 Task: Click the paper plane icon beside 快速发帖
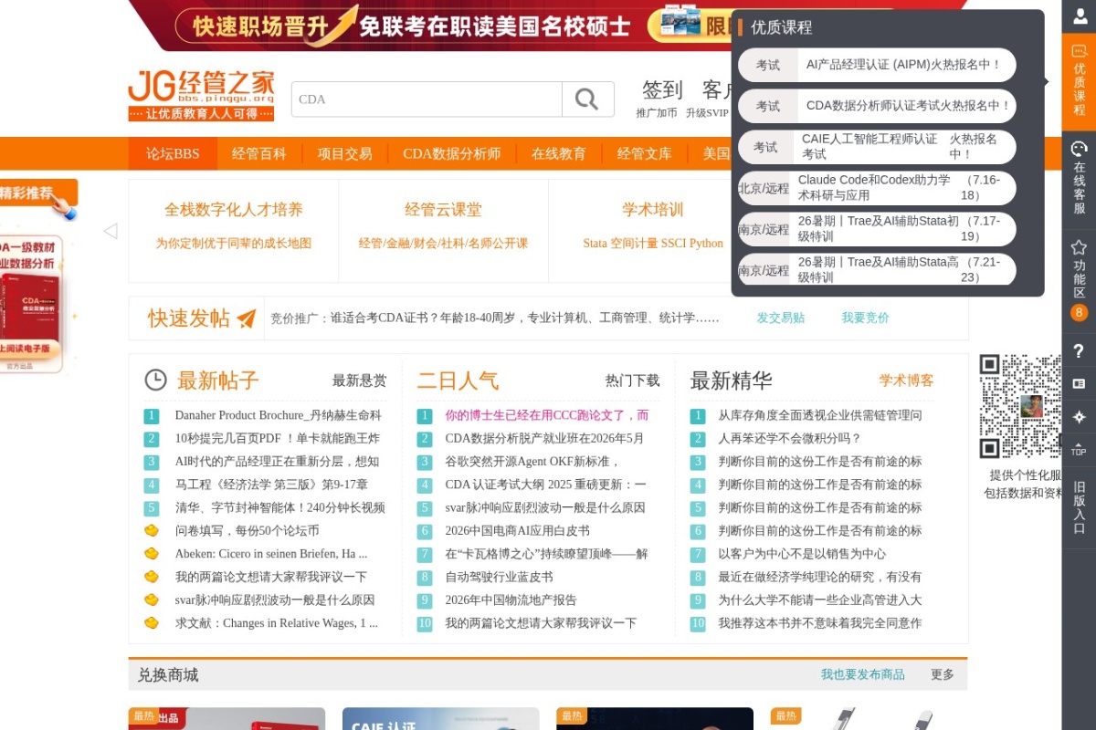click(x=246, y=318)
